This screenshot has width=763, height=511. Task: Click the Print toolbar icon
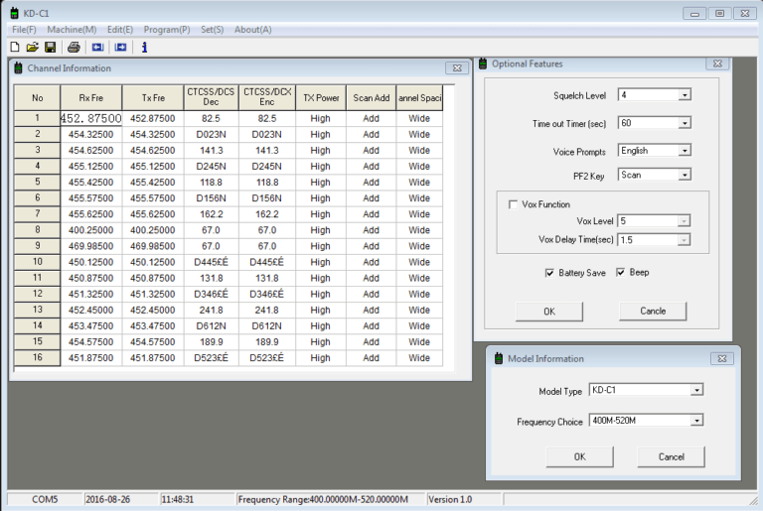click(x=74, y=47)
